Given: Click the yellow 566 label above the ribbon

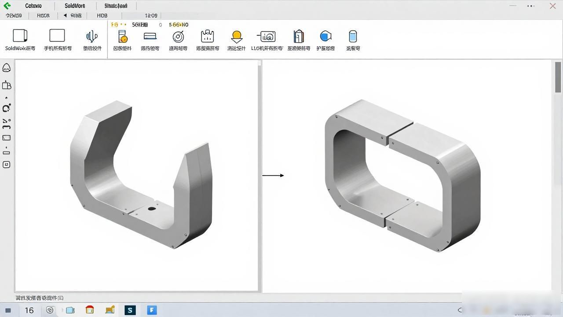Looking at the screenshot, I should [x=179, y=25].
